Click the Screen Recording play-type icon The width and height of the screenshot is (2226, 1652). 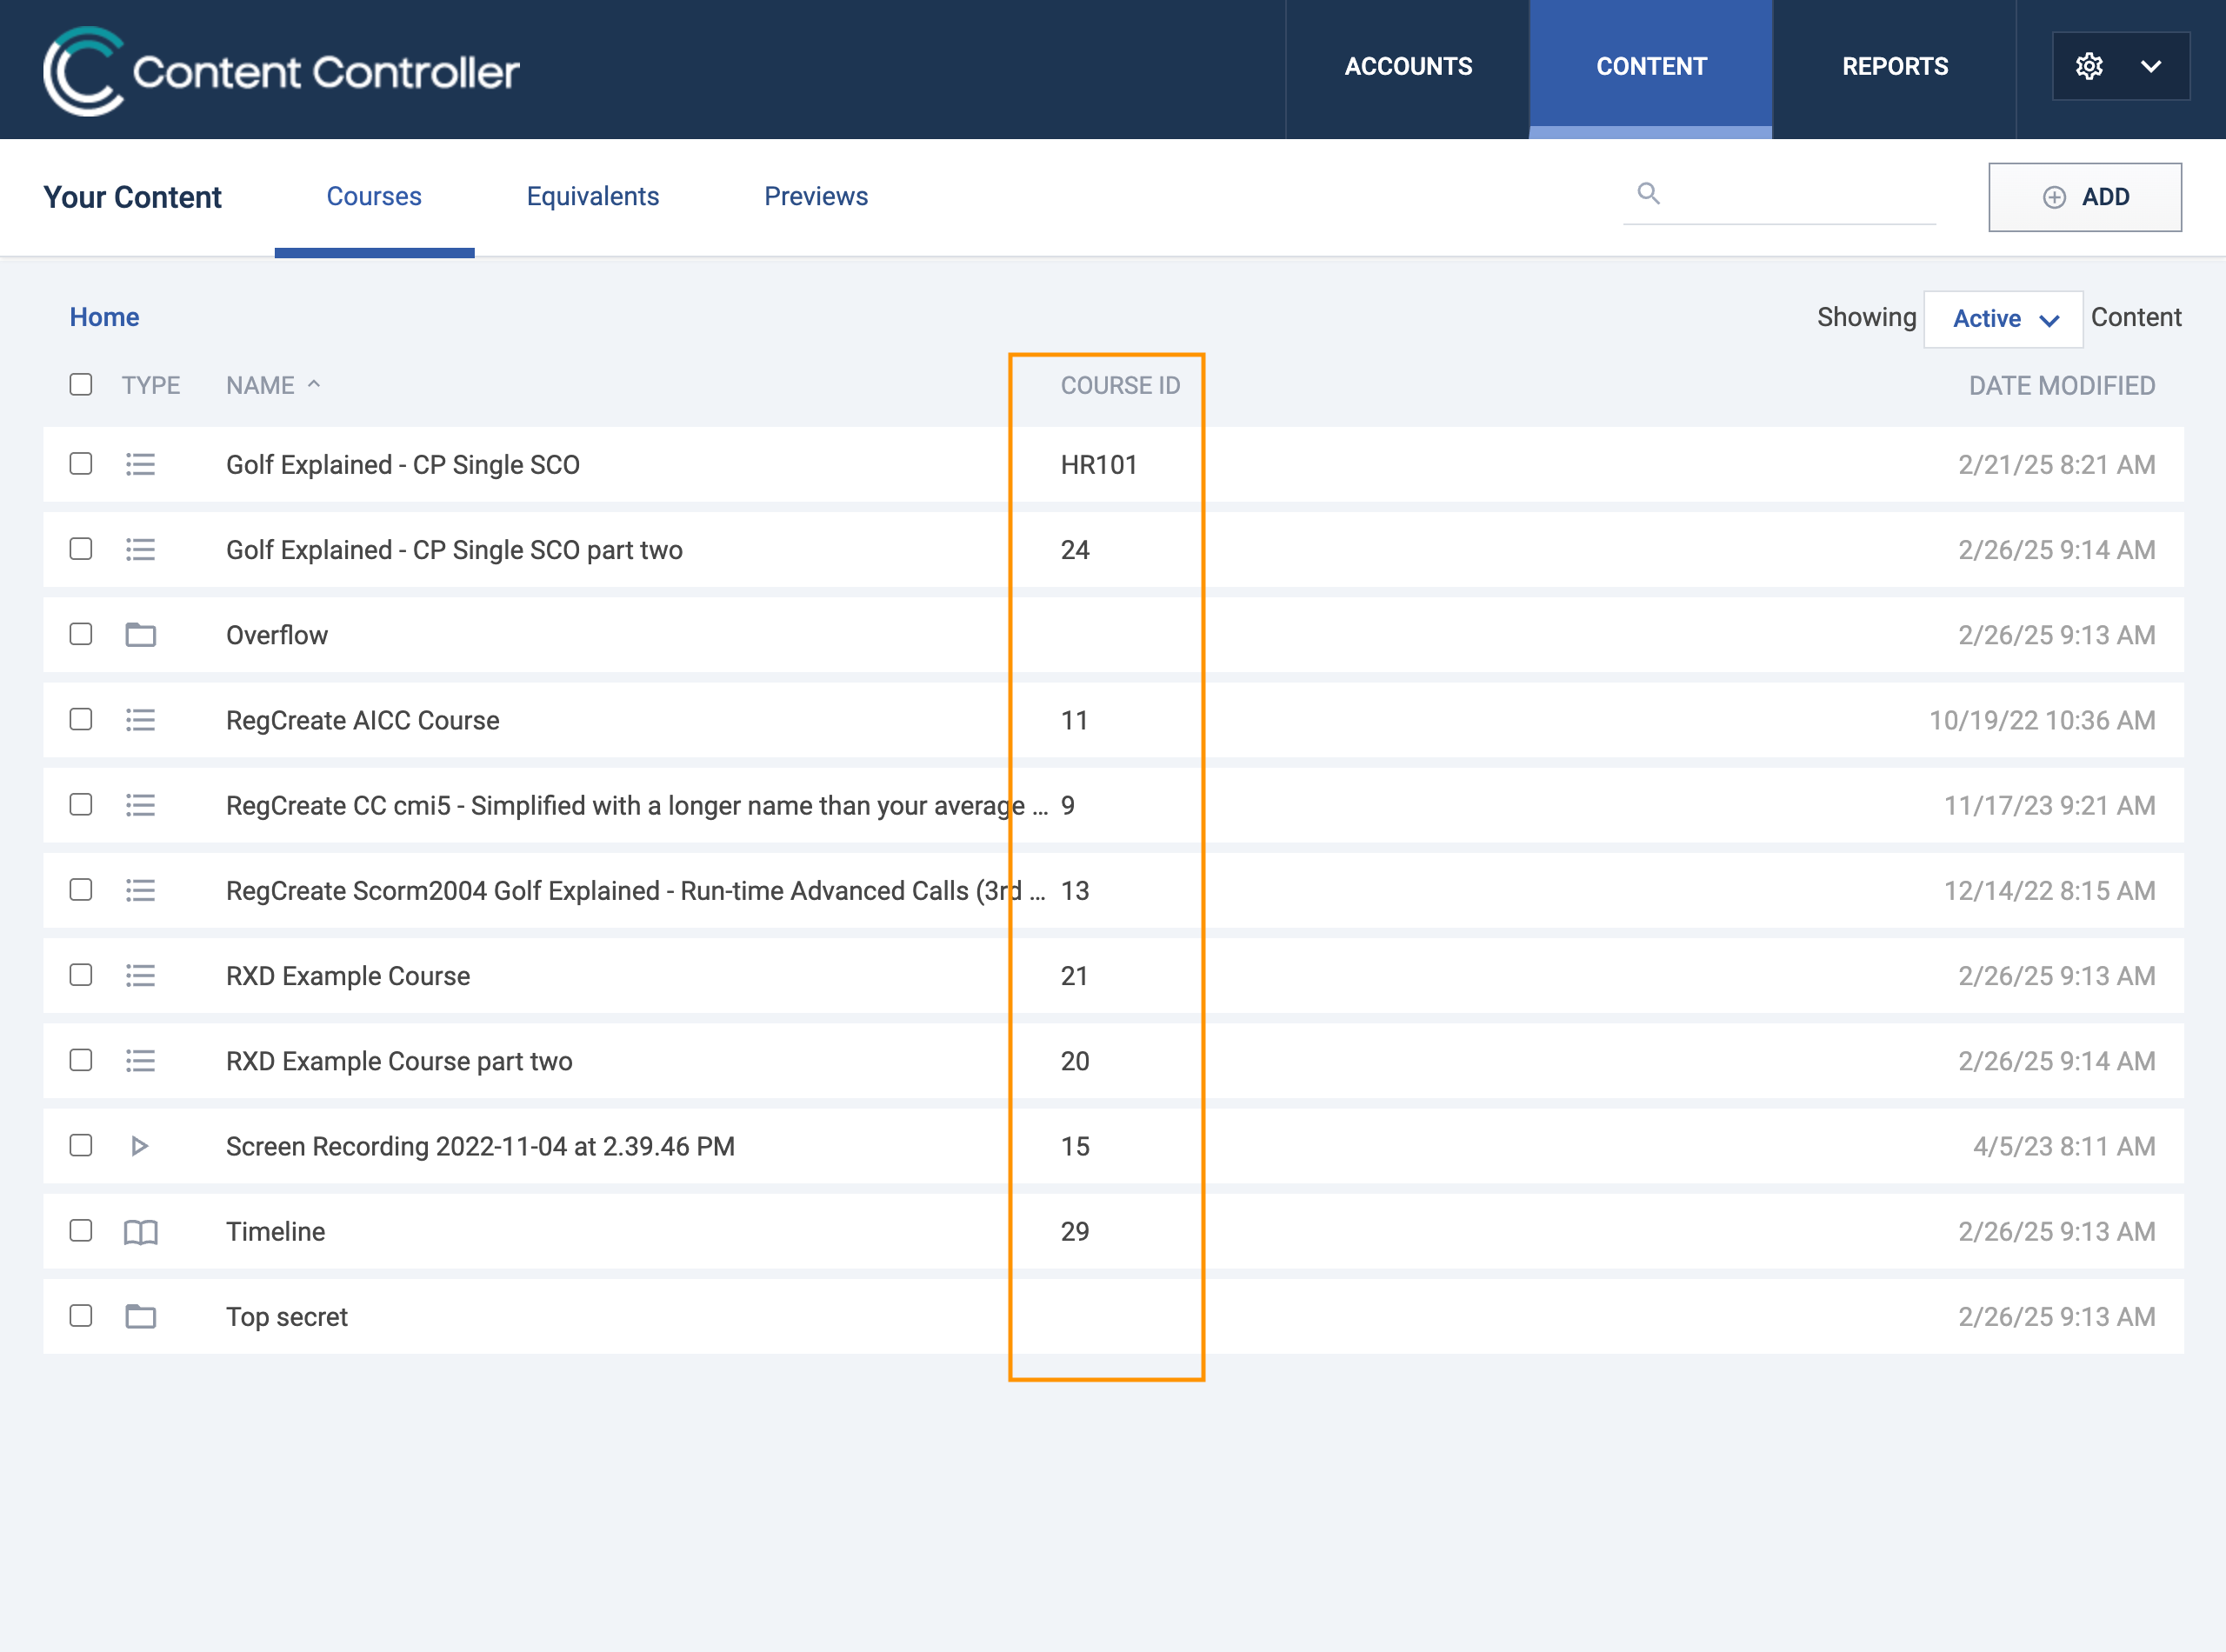tap(140, 1146)
